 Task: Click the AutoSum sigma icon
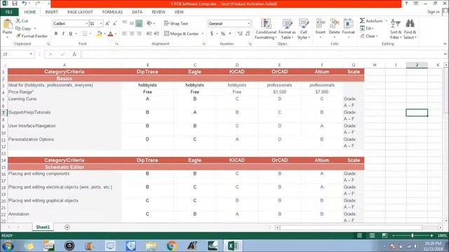[x=362, y=21]
